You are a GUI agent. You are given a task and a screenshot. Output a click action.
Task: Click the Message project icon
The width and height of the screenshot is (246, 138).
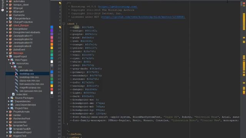[10, 53]
